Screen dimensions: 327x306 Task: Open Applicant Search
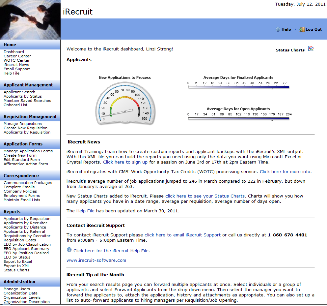pos(19,92)
